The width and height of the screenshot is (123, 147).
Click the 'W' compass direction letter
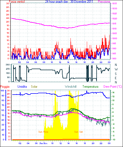(x=116, y=69)
